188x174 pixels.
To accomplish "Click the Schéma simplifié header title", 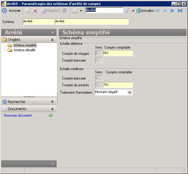I will tap(86, 32).
